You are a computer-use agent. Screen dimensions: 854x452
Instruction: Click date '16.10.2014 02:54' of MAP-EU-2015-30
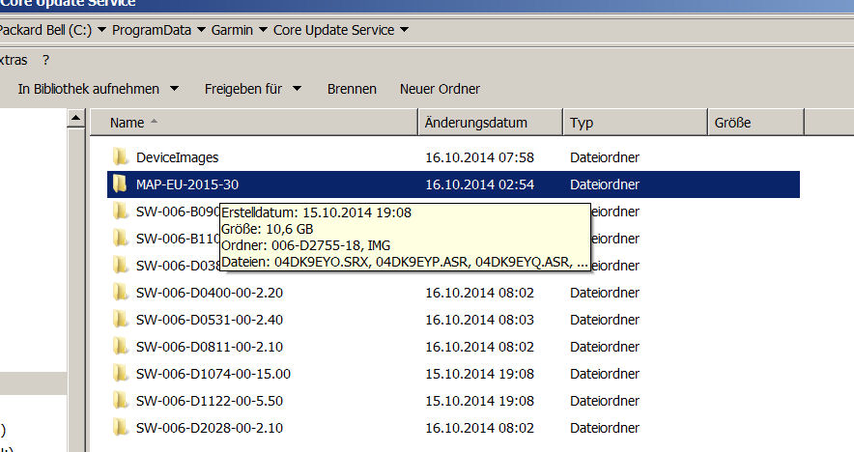(x=480, y=184)
